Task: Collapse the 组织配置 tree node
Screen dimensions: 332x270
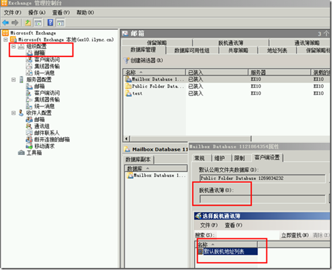Action: [x=14, y=46]
